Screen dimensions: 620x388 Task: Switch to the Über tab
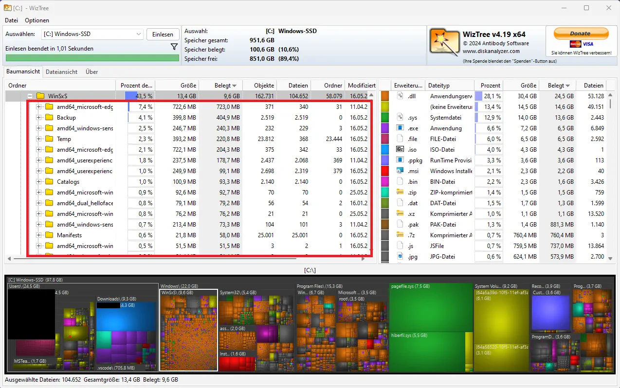tap(92, 71)
